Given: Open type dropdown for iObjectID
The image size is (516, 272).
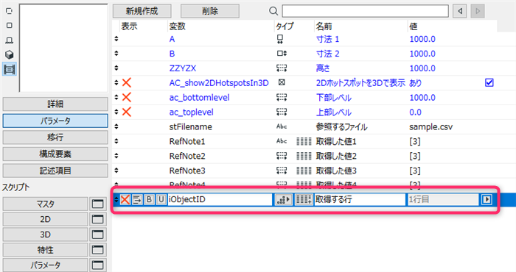Looking at the screenshot, I should [x=283, y=199].
